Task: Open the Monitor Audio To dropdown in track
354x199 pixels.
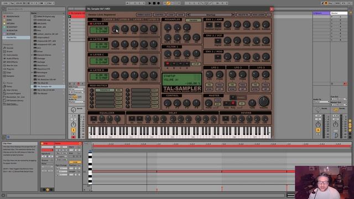Action: tap(76, 102)
